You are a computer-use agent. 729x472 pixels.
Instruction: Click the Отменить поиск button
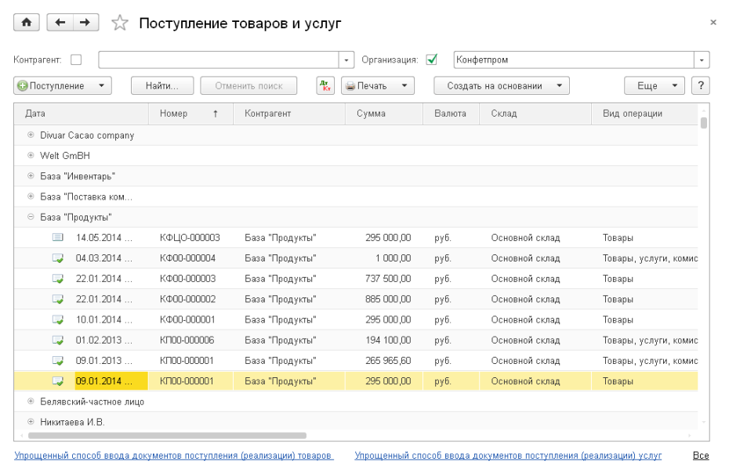248,86
